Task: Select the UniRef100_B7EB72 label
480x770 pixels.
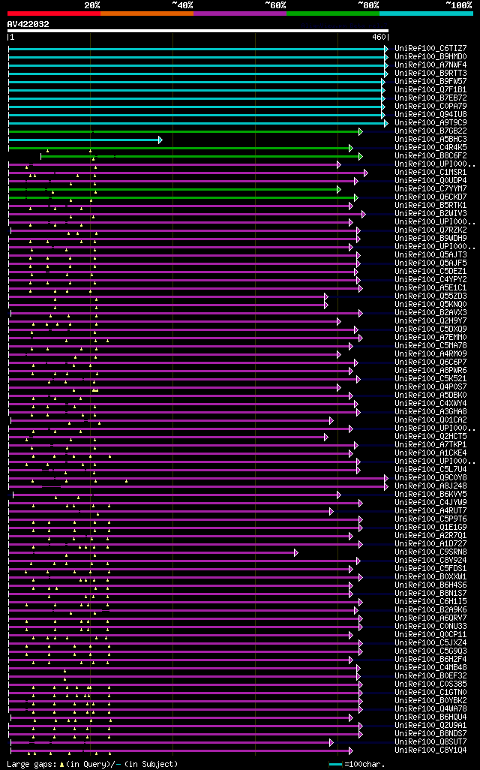Action: click(431, 98)
